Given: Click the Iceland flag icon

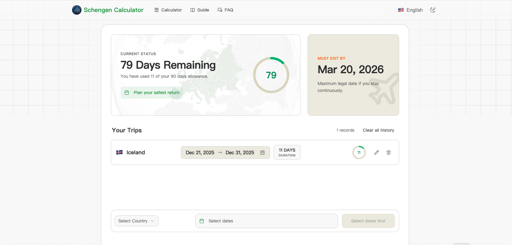Looking at the screenshot, I should tap(119, 152).
